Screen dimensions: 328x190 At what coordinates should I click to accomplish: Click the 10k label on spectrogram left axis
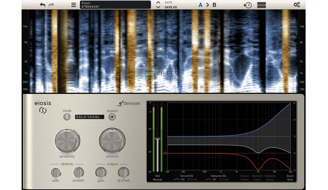tap(25, 27)
